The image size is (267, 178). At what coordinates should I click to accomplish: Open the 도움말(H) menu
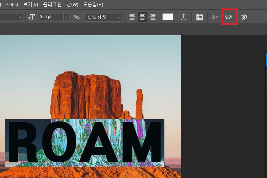93,5
